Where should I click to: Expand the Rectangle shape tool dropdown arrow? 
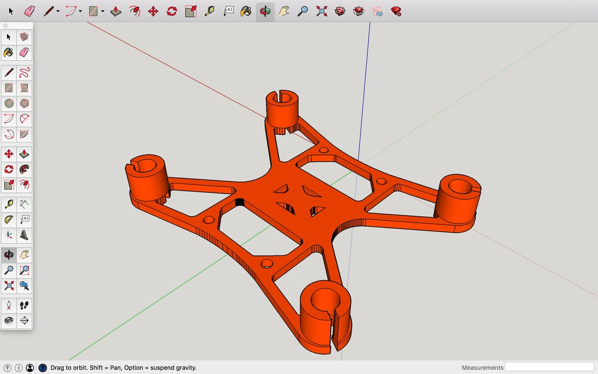(103, 11)
